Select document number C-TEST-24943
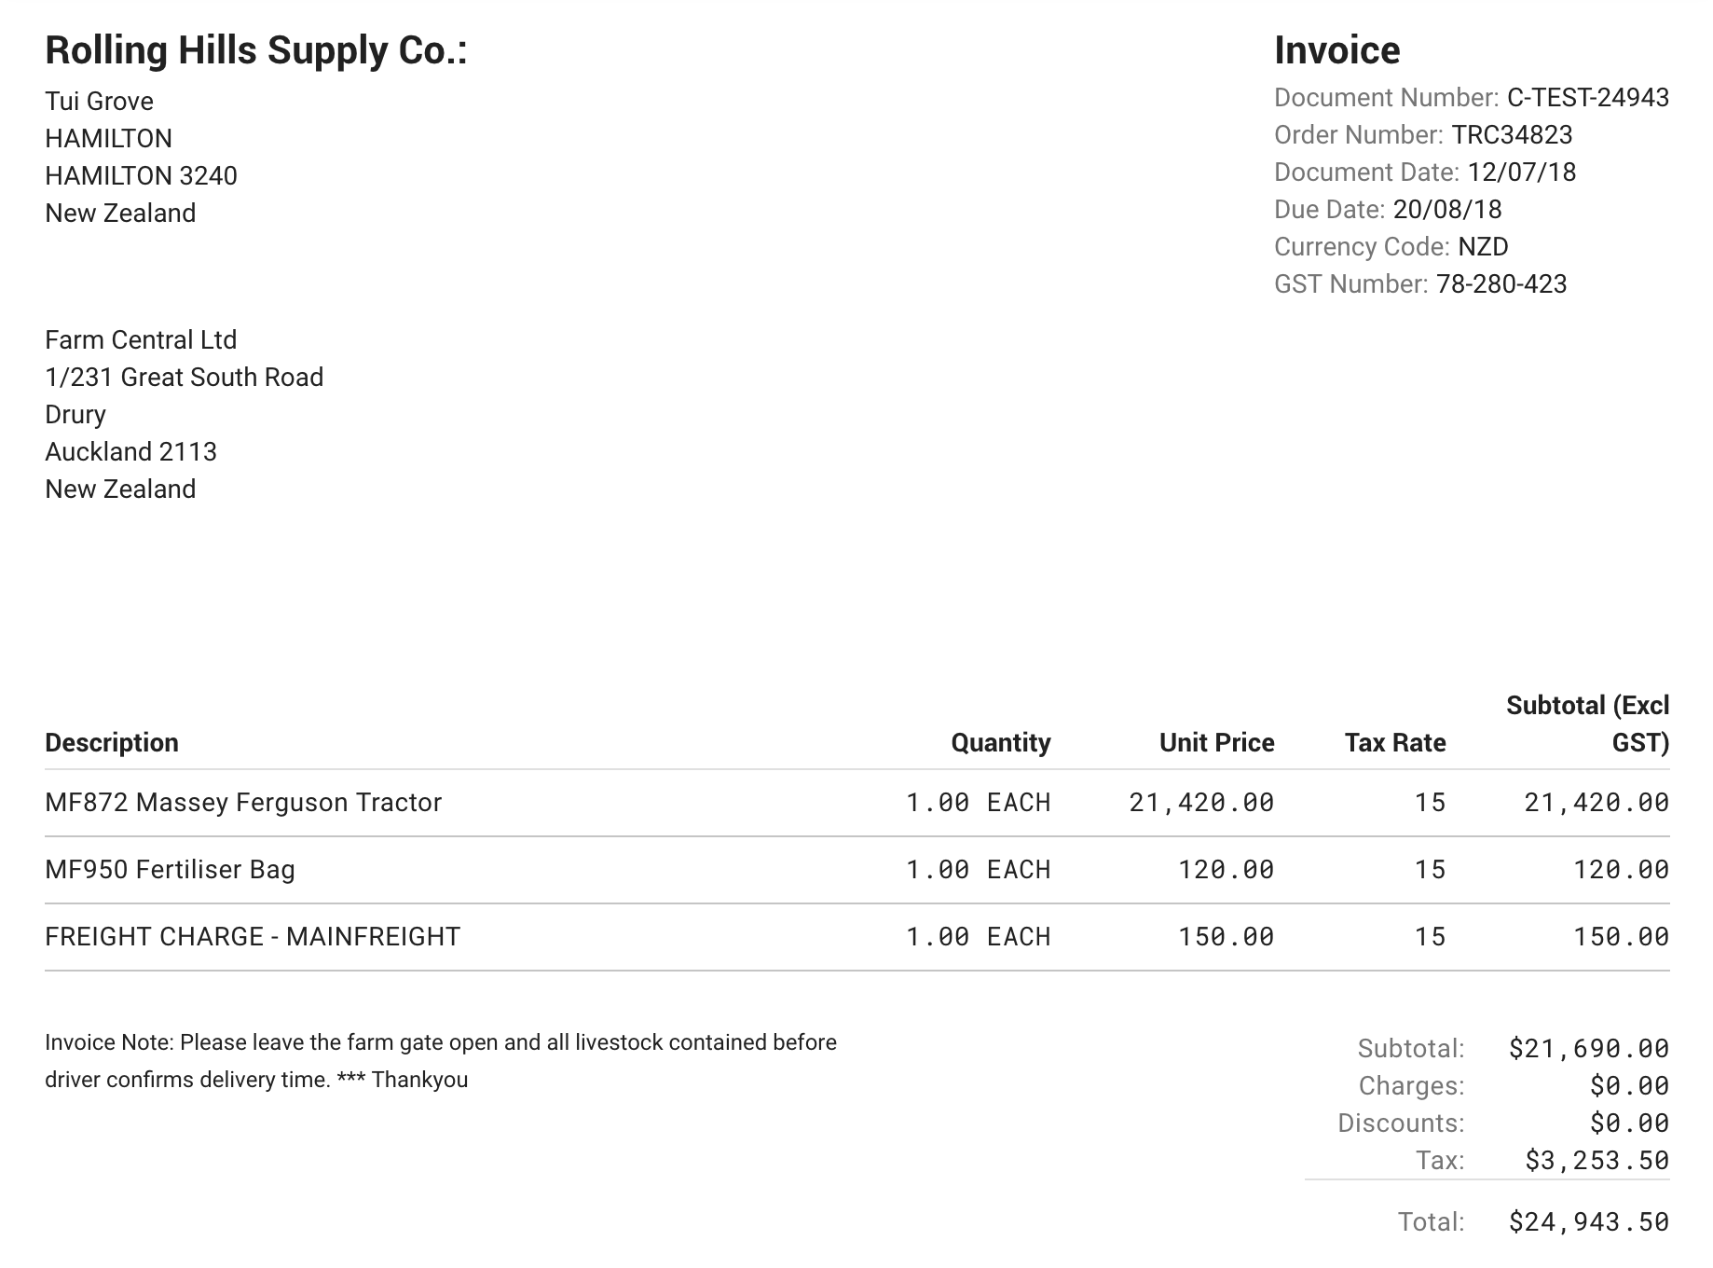Screen dimensions: 1713x1268 pos(1587,98)
